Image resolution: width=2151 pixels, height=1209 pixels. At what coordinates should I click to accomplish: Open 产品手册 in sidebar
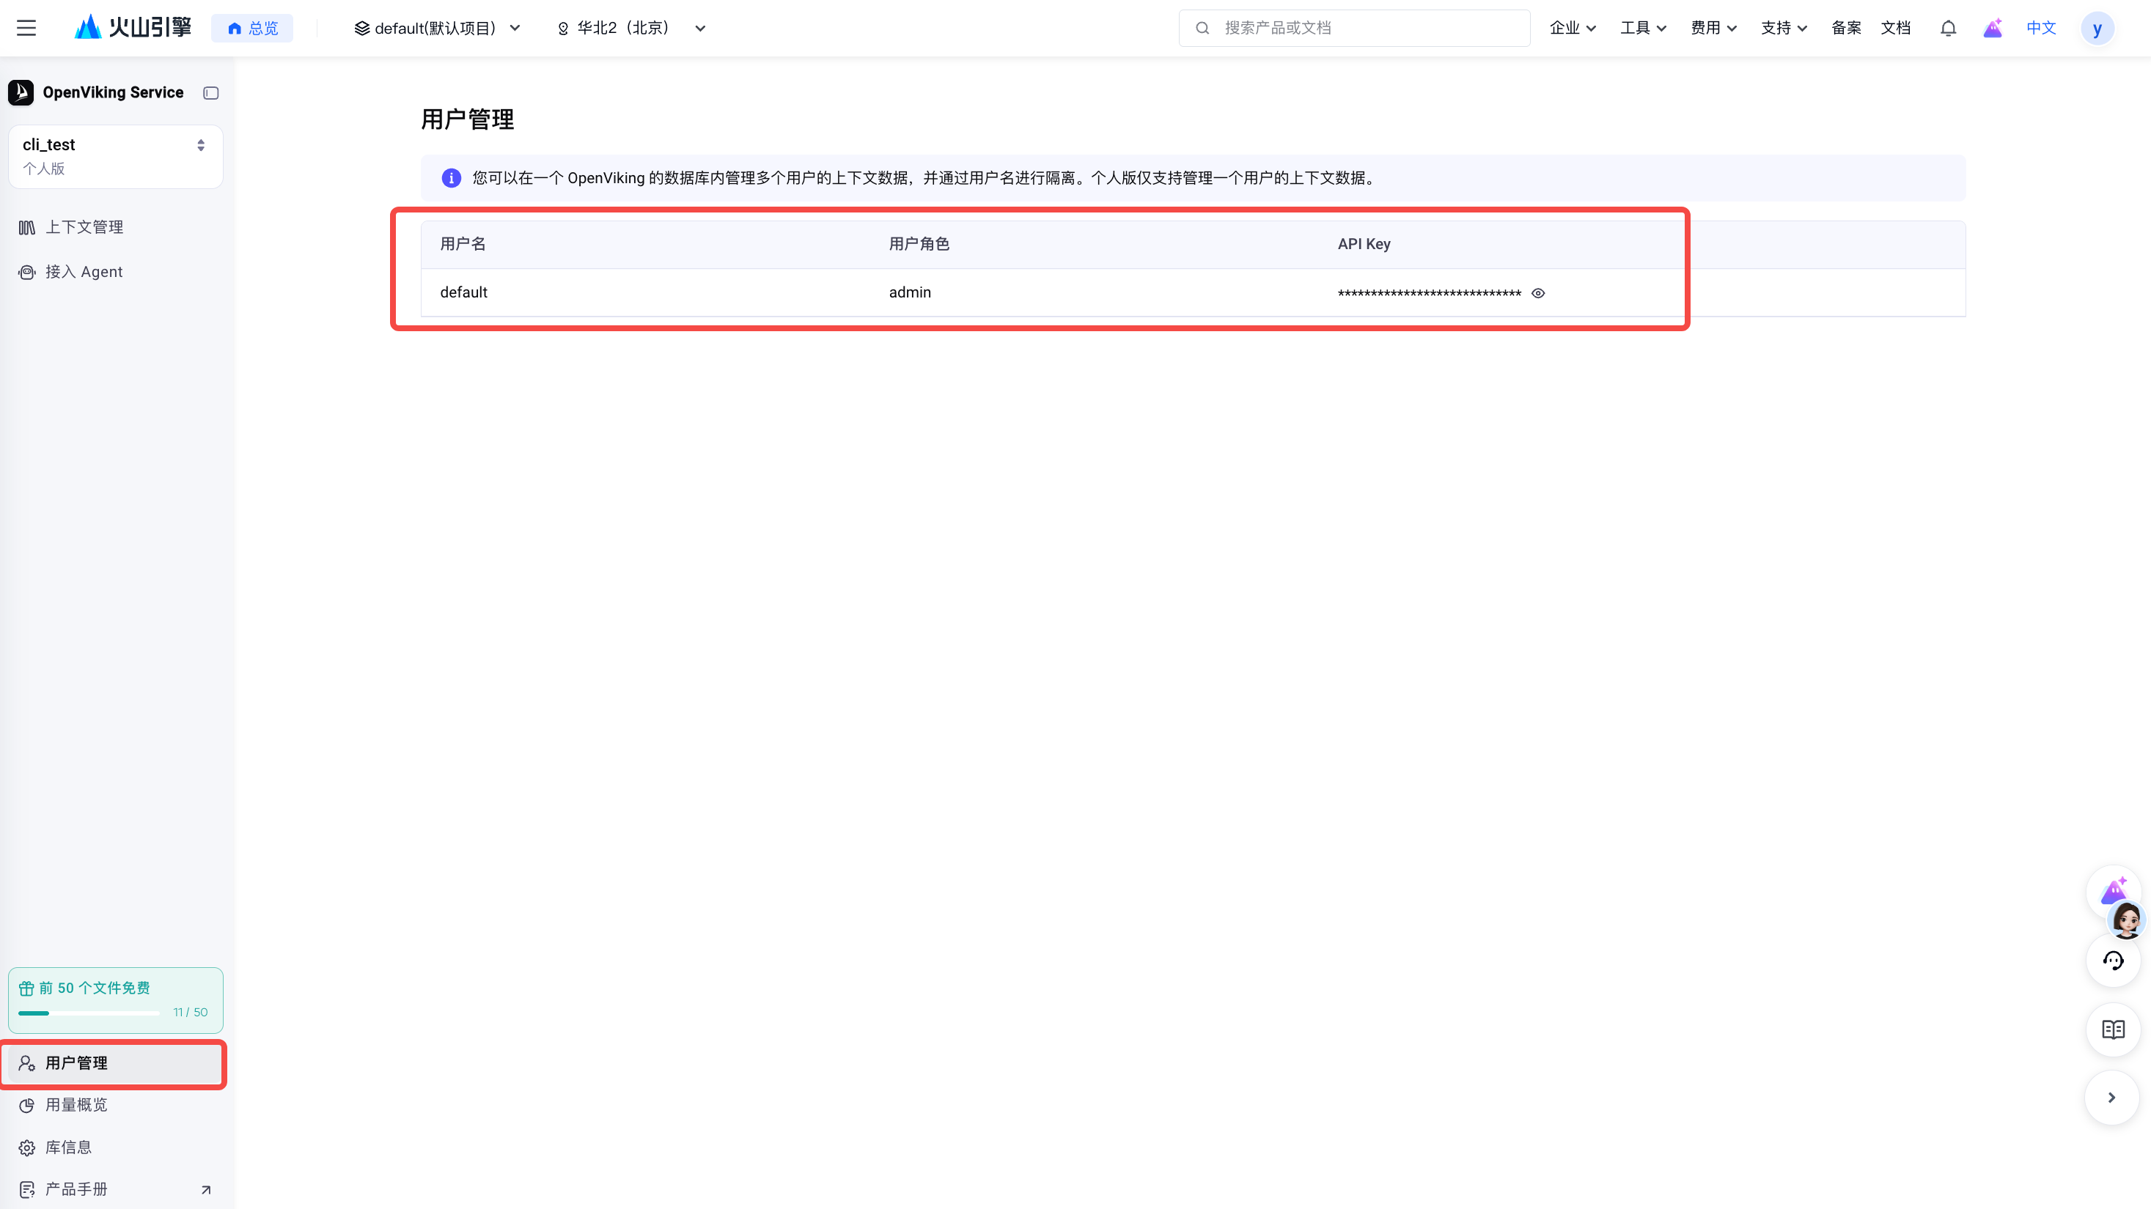coord(115,1189)
